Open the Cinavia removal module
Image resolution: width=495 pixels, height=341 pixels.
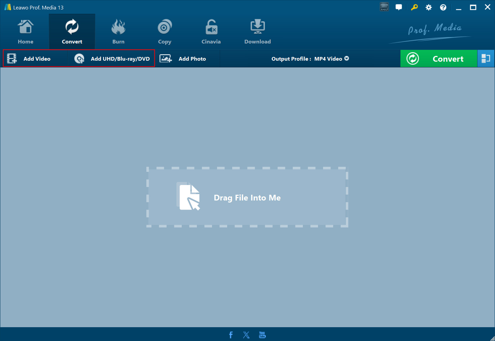[x=211, y=32]
